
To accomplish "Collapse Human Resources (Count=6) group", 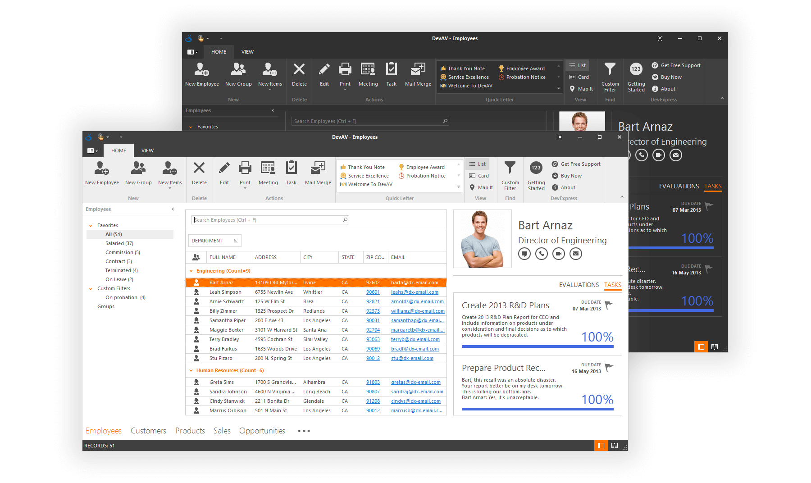I will (x=191, y=370).
